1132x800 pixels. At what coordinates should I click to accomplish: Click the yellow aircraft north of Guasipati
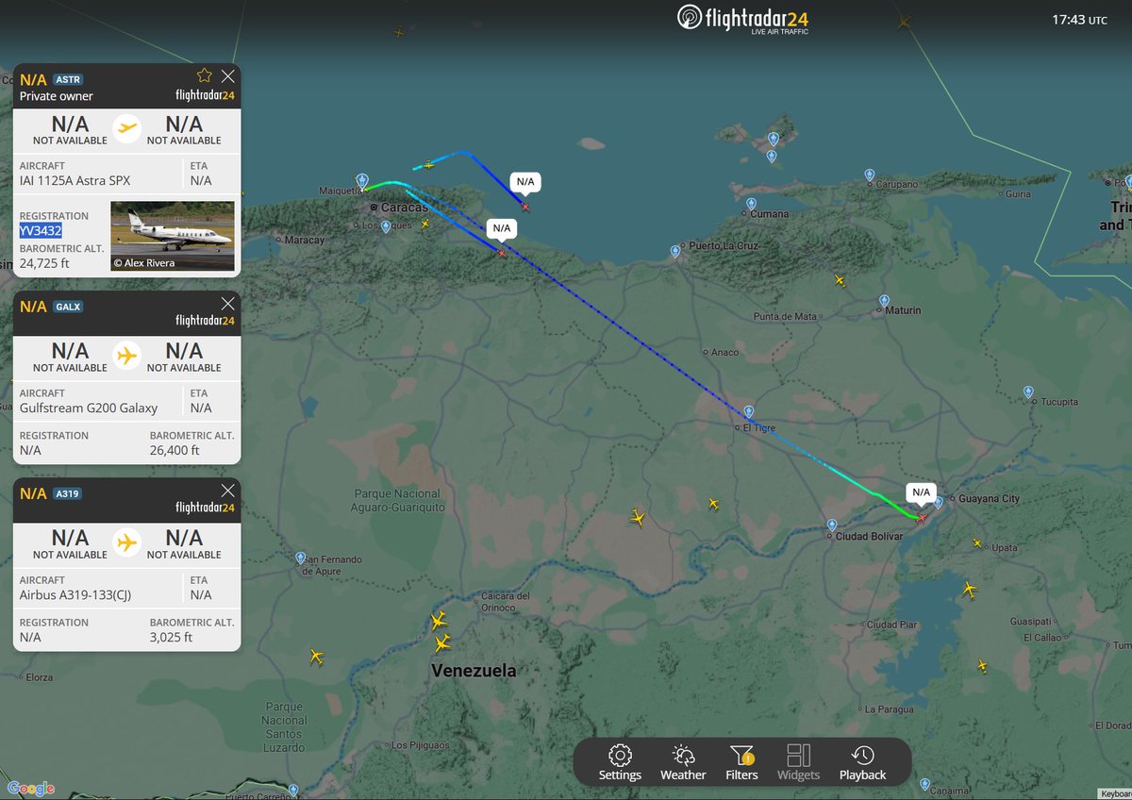tap(969, 590)
